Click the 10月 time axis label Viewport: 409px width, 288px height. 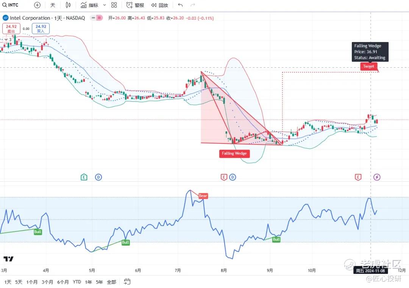(312, 270)
